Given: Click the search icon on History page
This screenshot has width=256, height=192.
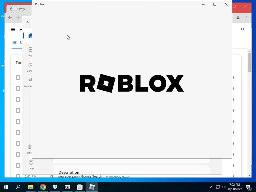Looking at the screenshot, I should (243, 29).
